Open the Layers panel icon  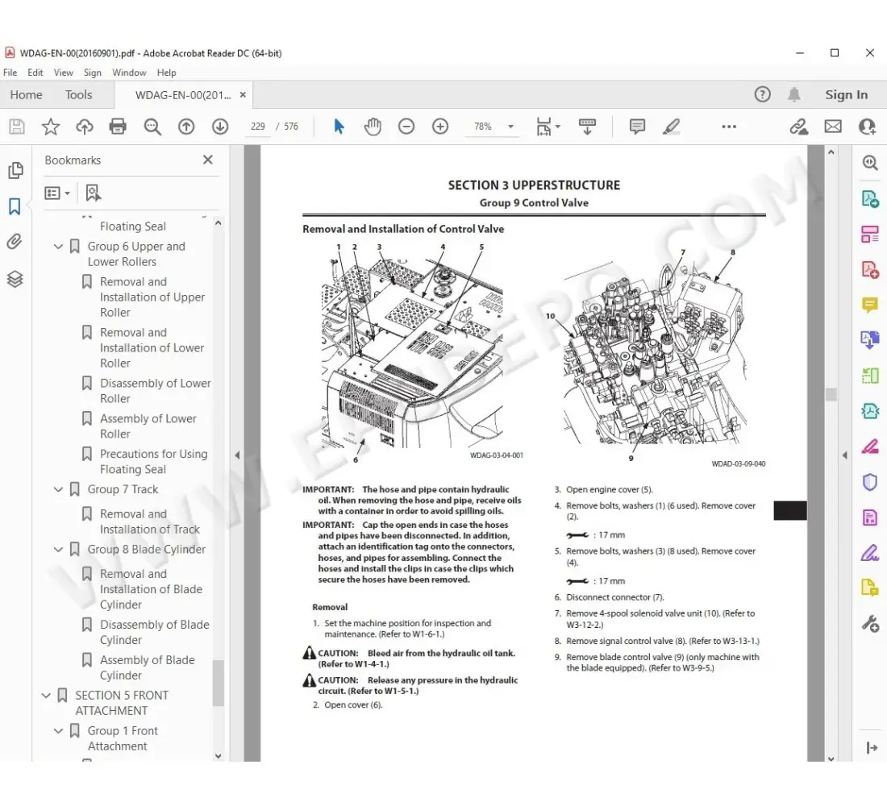pos(15,279)
